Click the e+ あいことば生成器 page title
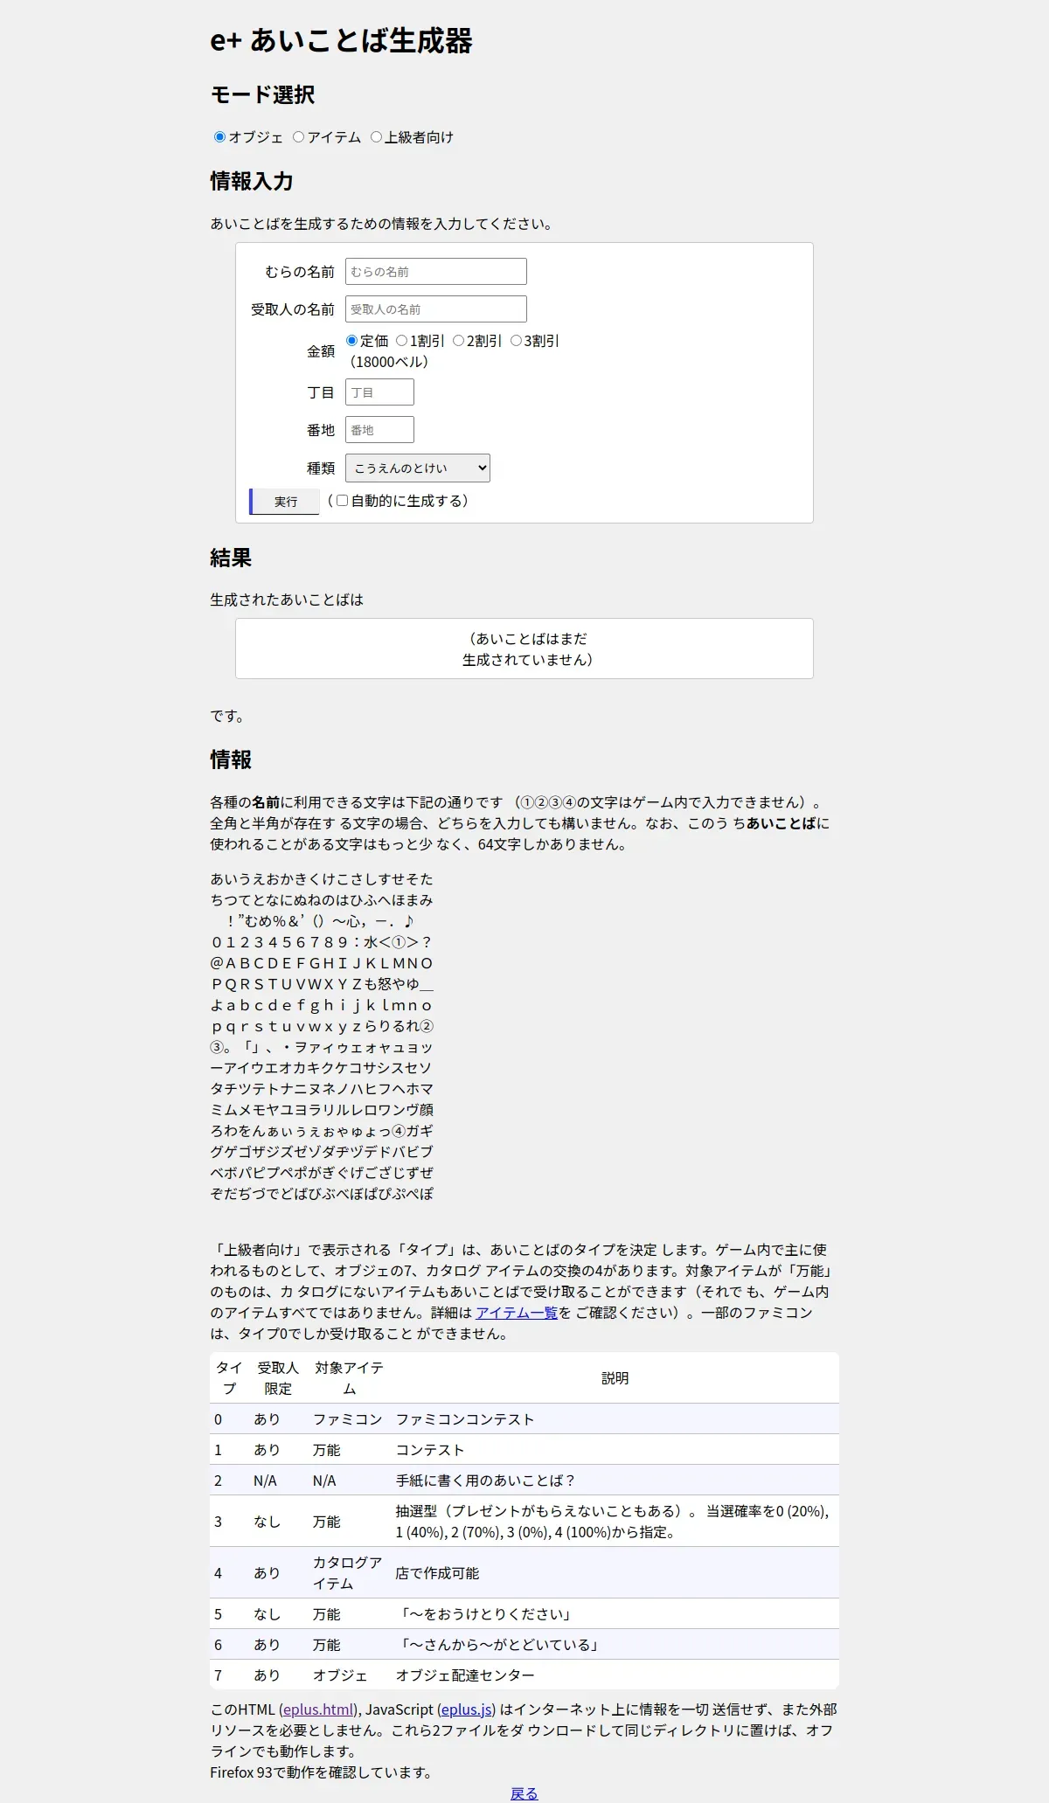The width and height of the screenshot is (1049, 1803). coord(341,40)
